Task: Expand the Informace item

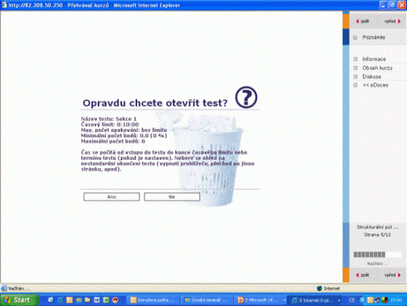Action: pos(356,59)
